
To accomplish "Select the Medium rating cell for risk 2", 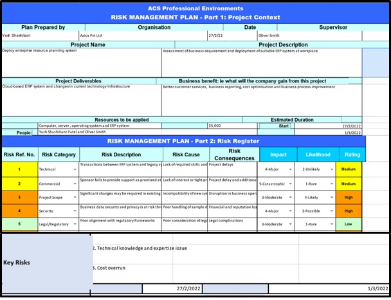I will click(349, 184).
